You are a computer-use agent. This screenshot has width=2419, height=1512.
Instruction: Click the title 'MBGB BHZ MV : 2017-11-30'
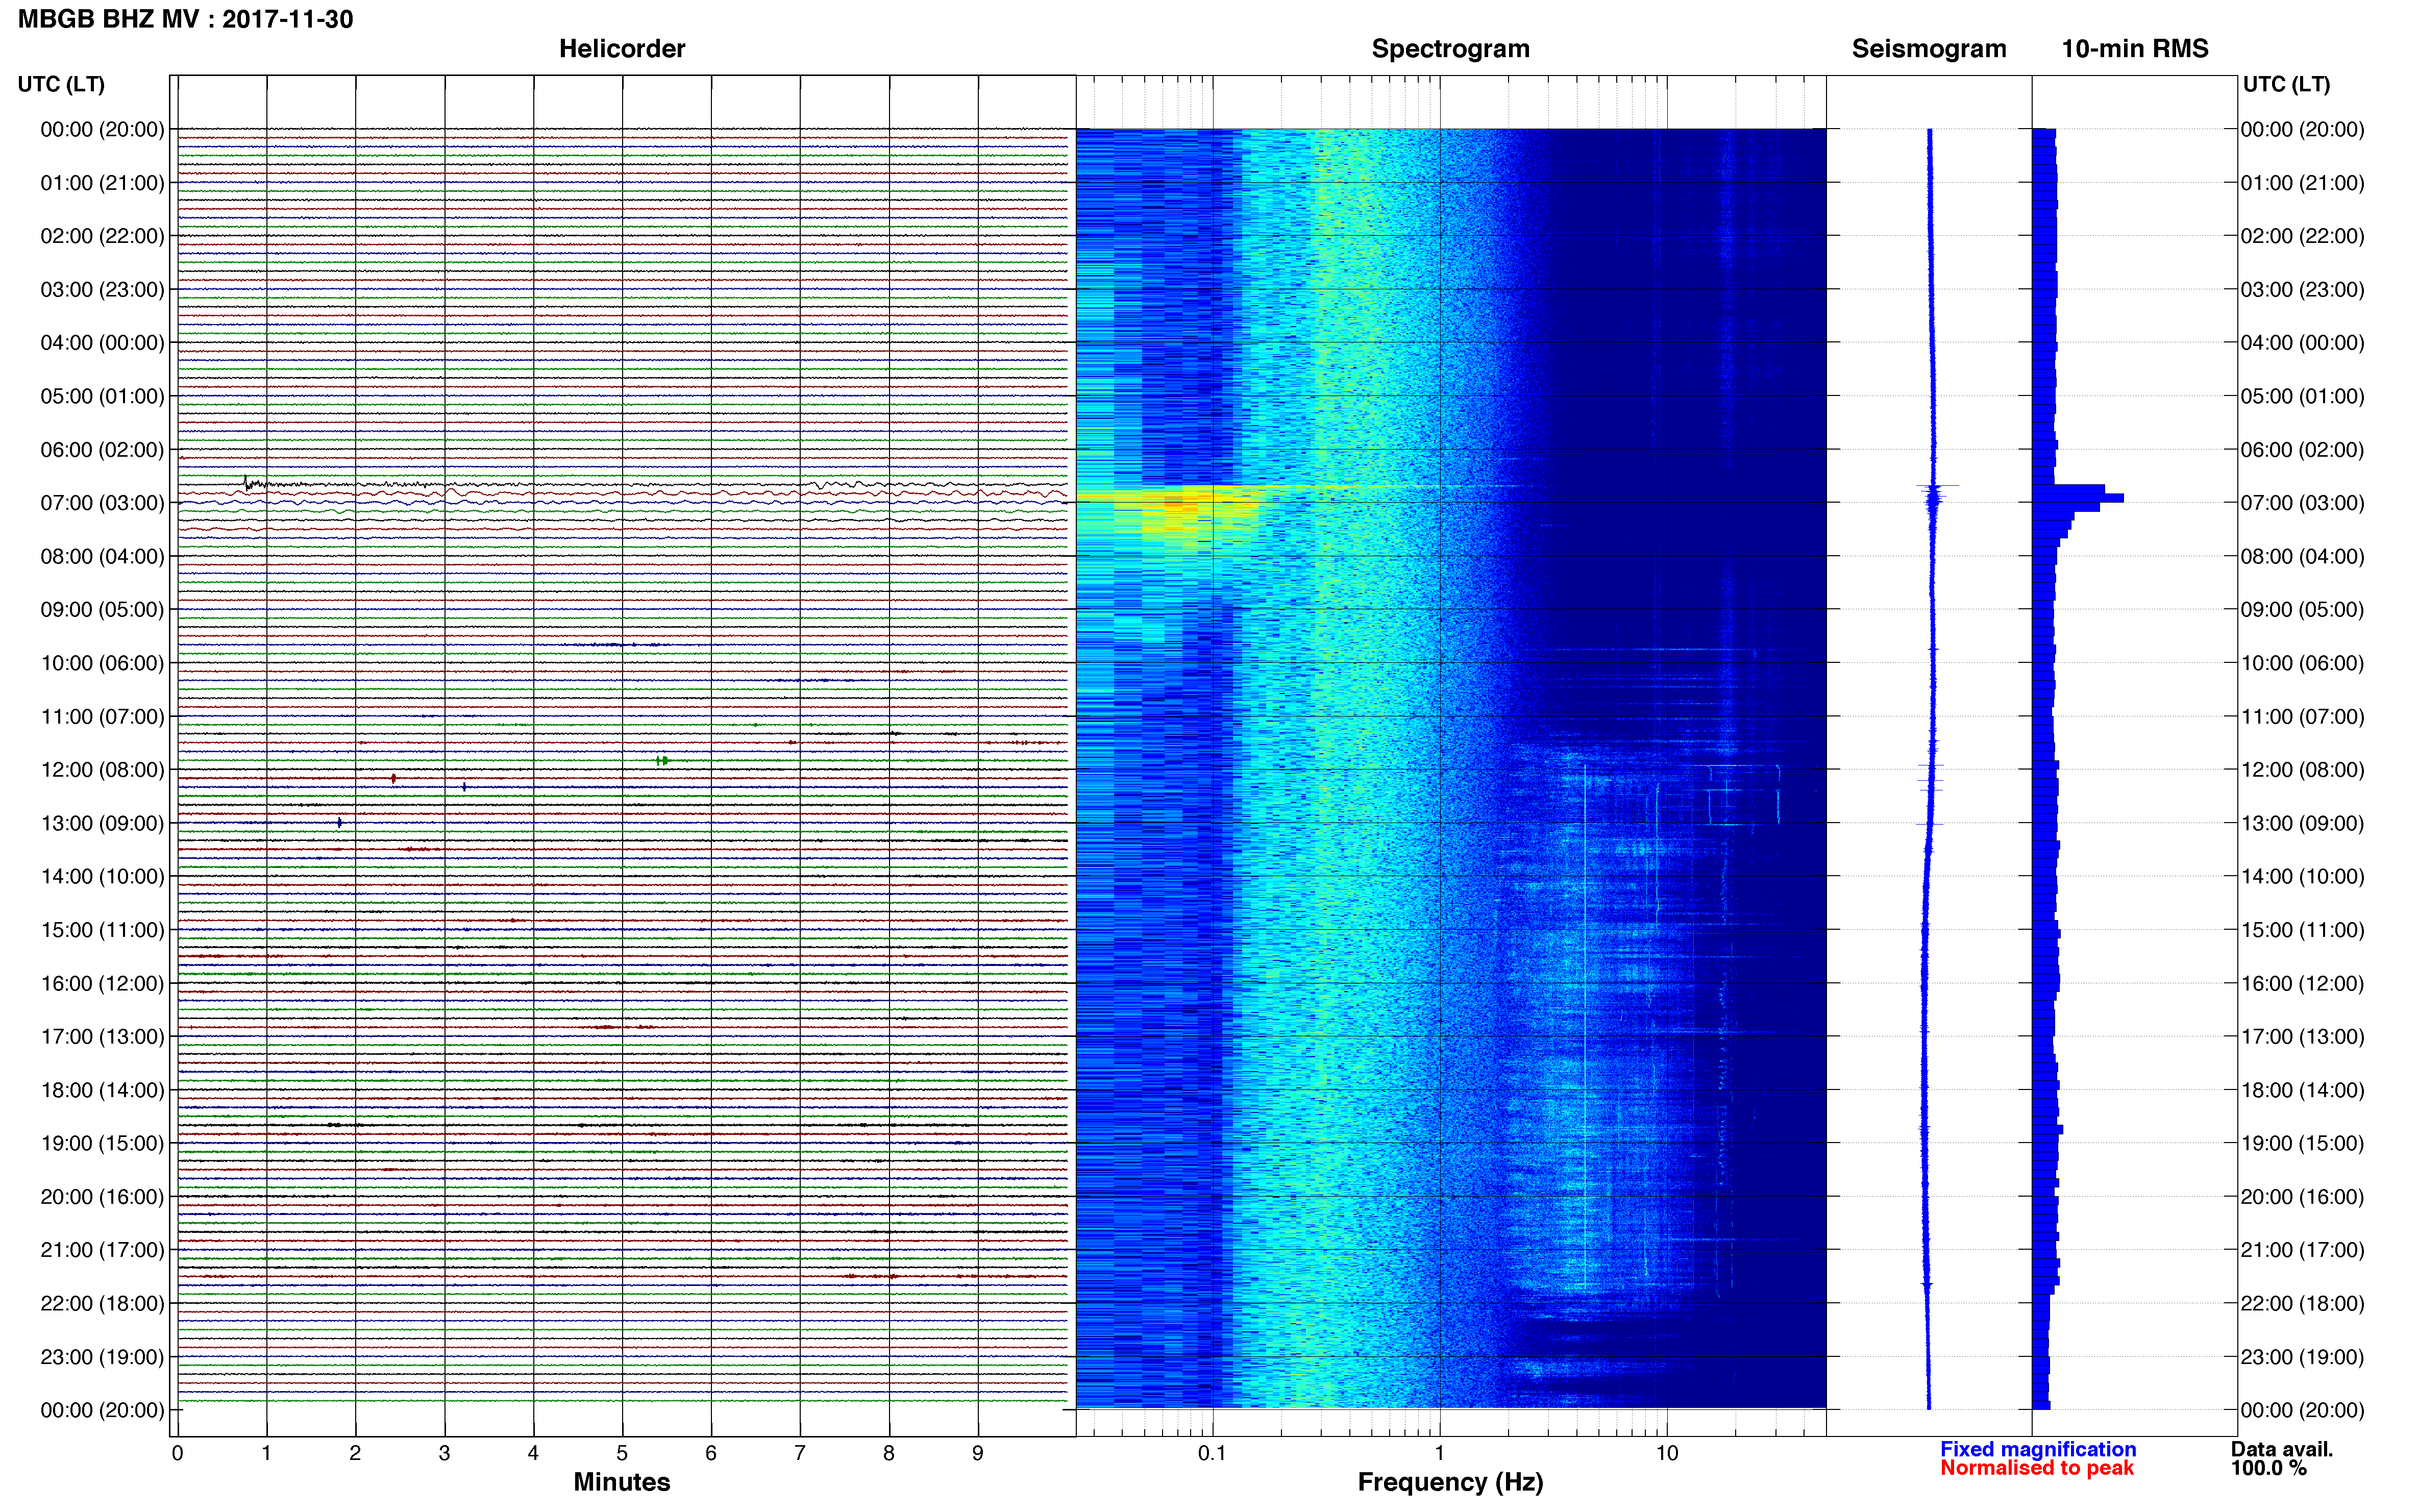(x=185, y=19)
